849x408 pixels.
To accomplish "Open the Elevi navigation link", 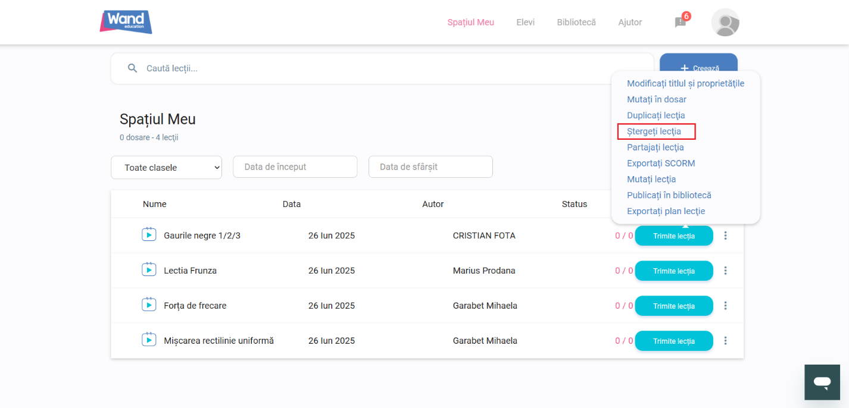I will pyautogui.click(x=525, y=23).
